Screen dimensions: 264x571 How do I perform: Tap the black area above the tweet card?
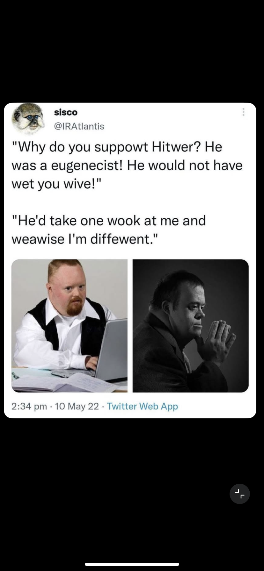pyautogui.click(x=132, y=51)
